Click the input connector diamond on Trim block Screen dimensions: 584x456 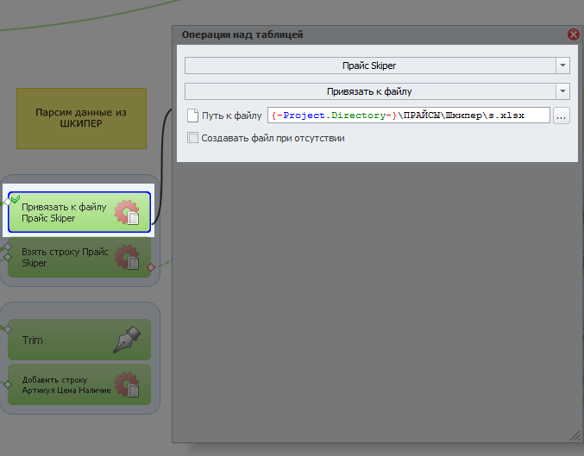pyautogui.click(x=8, y=329)
